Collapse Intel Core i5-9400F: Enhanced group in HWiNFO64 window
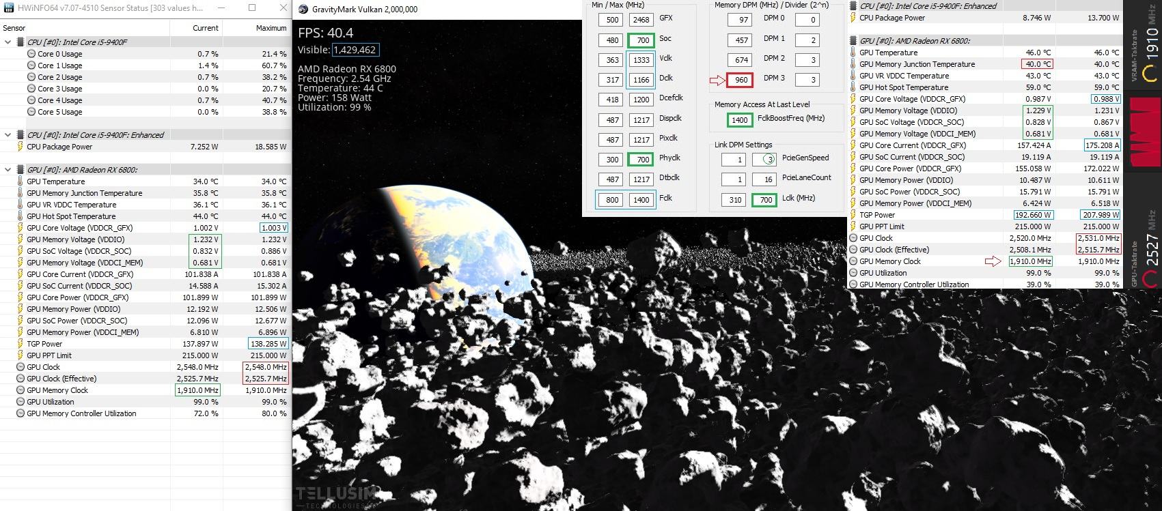The height and width of the screenshot is (511, 1162). 8,135
